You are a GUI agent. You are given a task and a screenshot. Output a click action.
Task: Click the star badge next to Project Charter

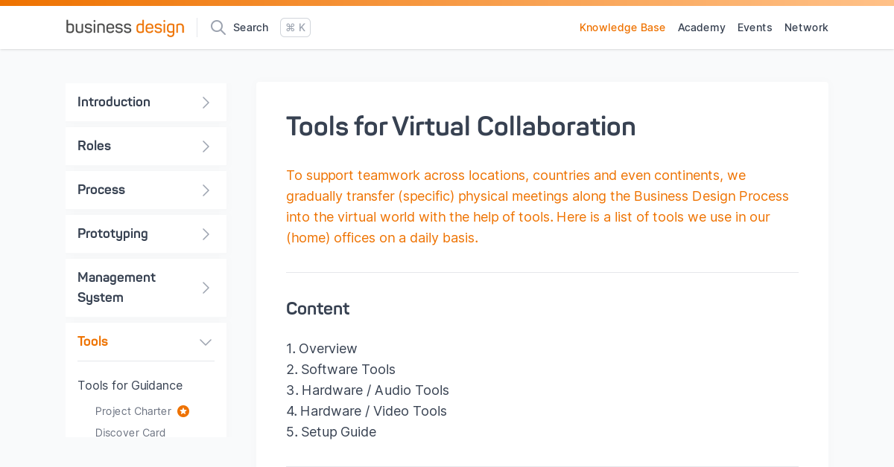click(183, 411)
